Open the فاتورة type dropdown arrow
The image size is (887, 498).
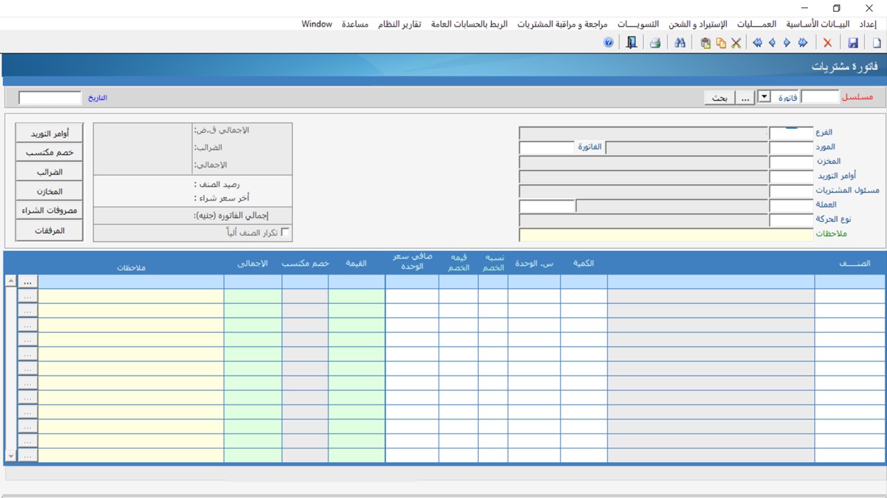(x=764, y=98)
